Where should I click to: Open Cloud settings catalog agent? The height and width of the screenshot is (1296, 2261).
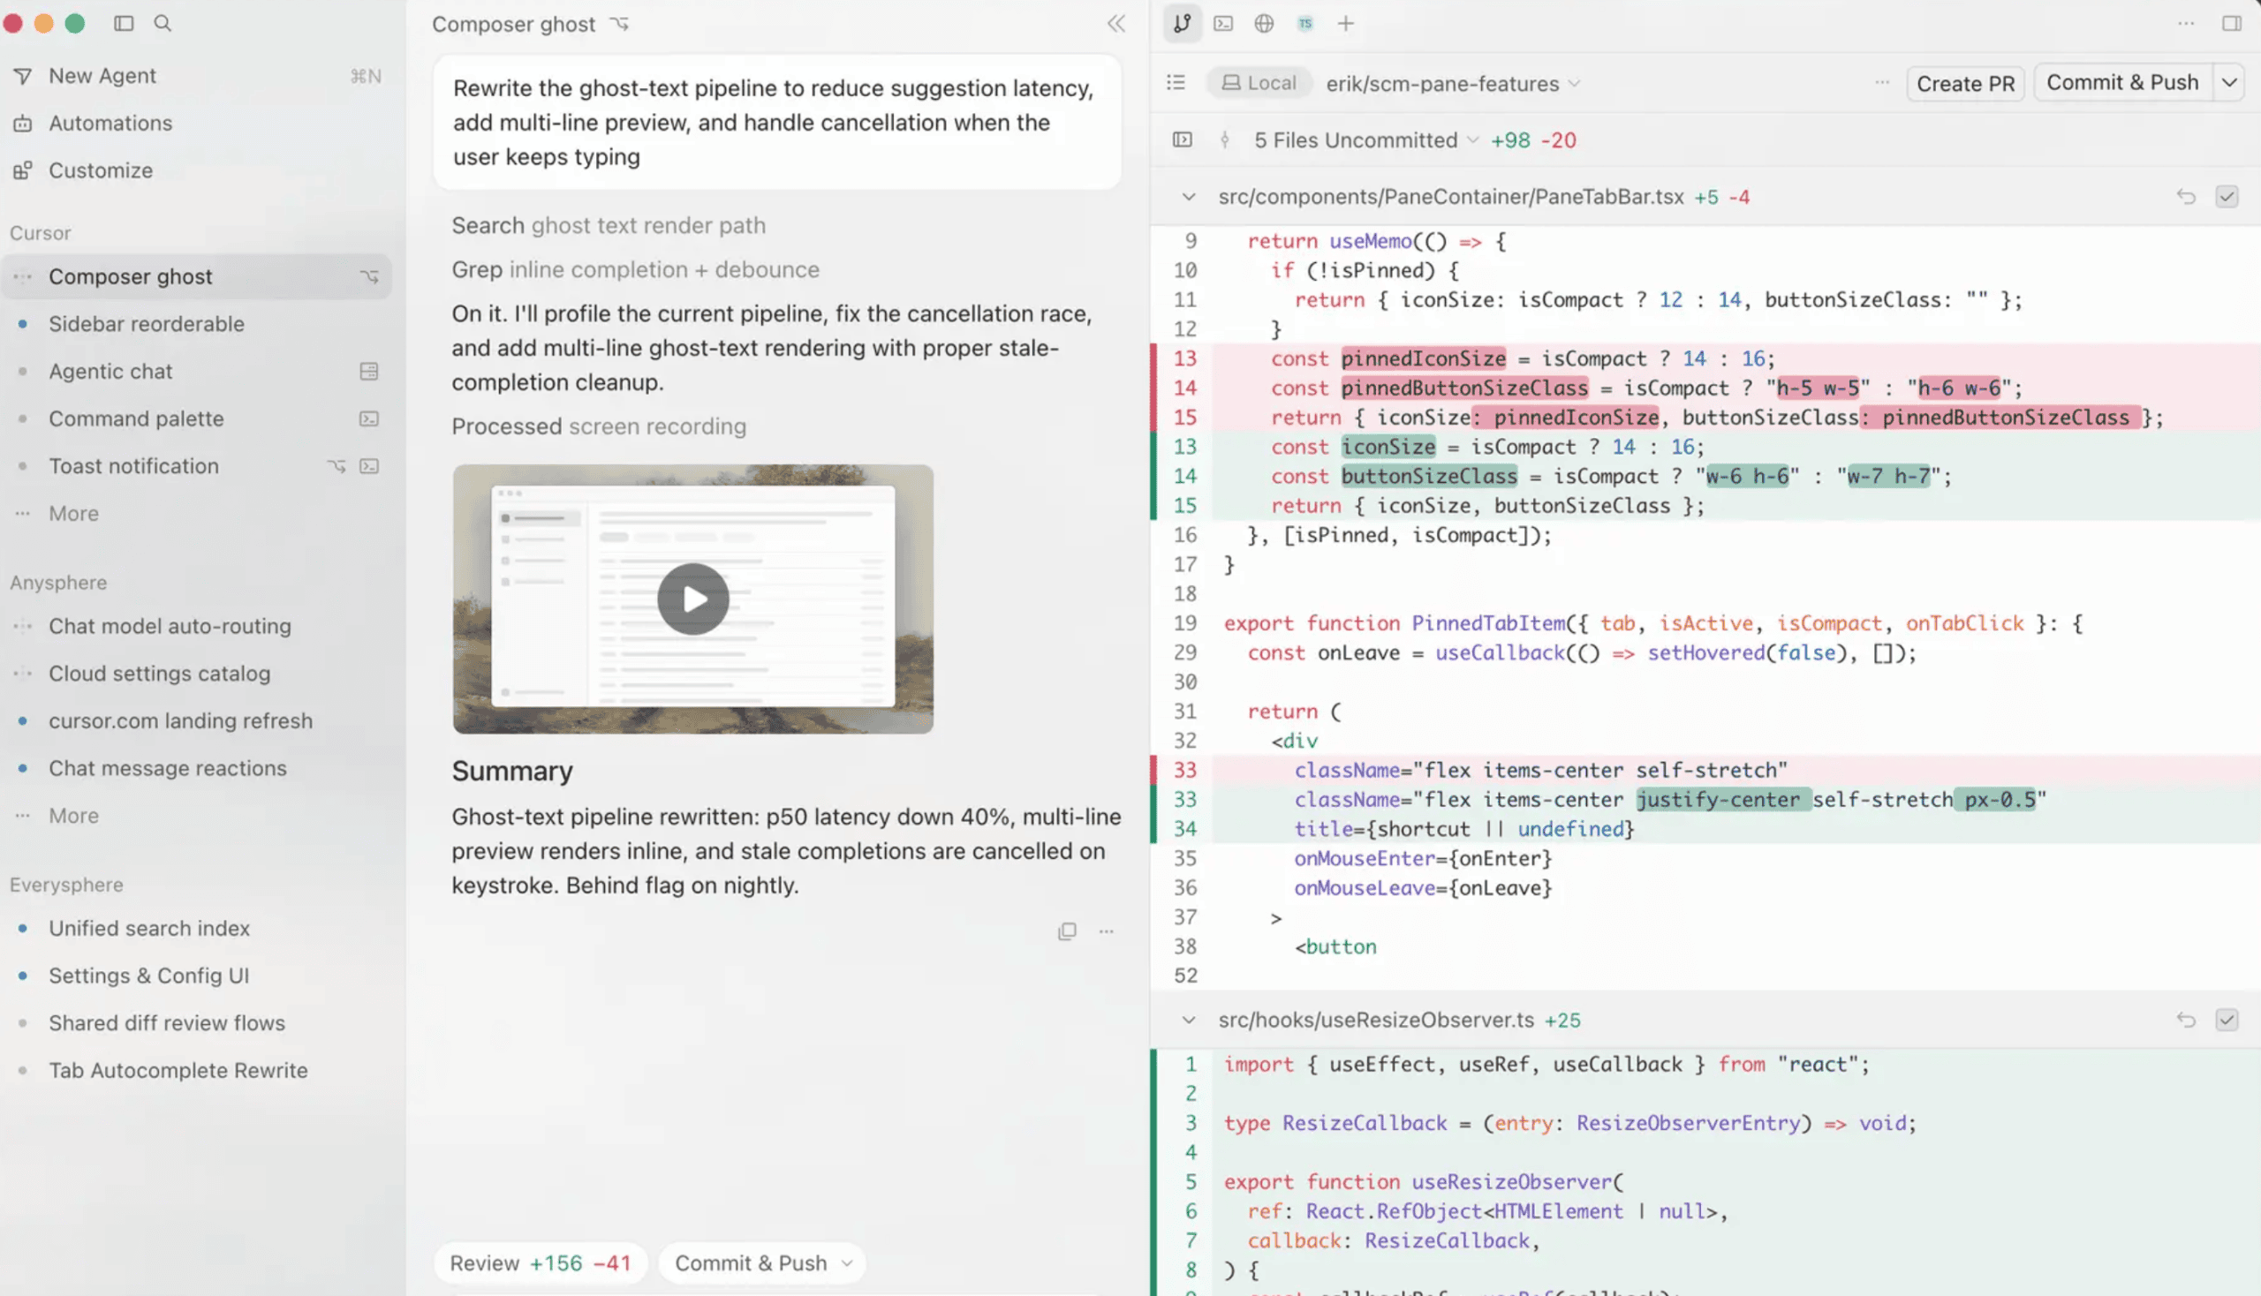click(x=196, y=673)
